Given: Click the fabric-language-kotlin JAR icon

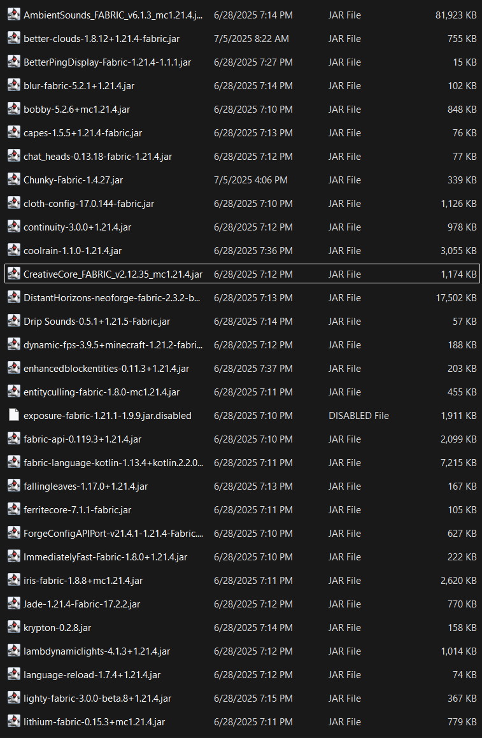Looking at the screenshot, I should [14, 462].
